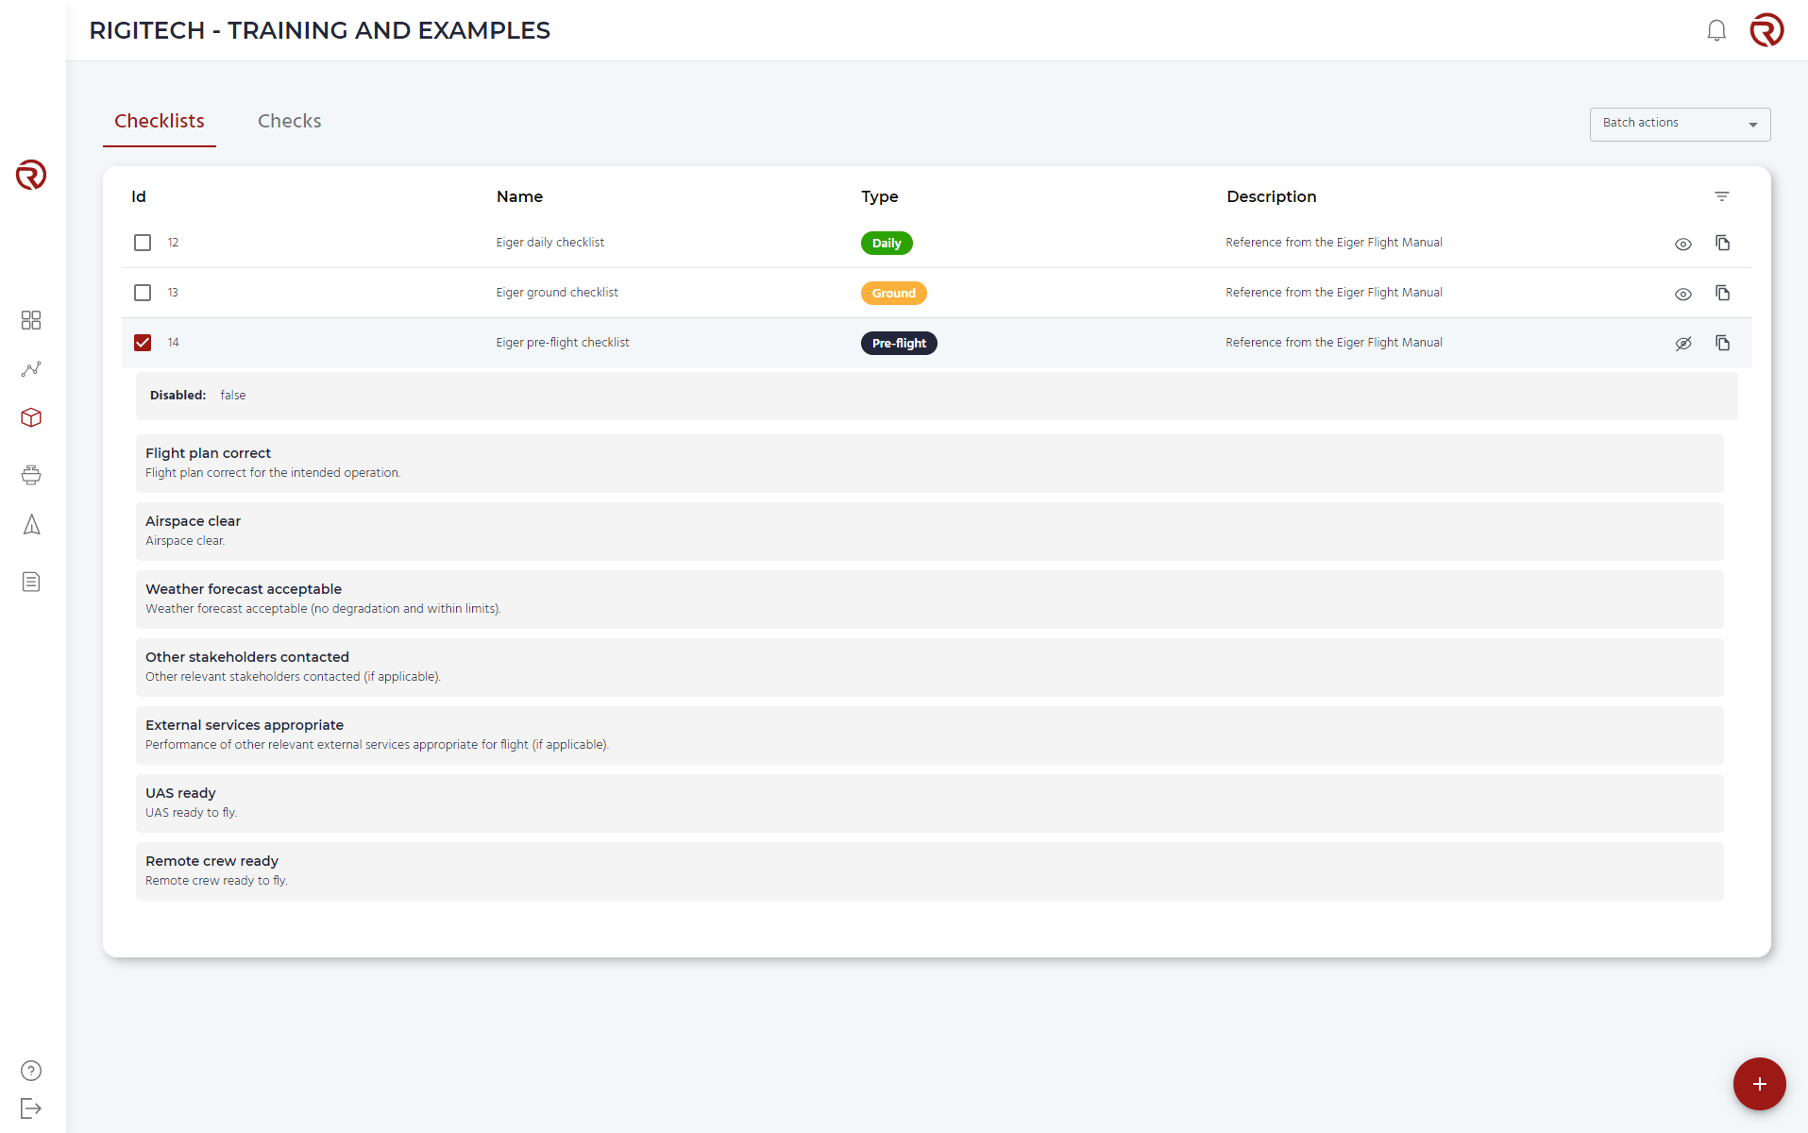The width and height of the screenshot is (1808, 1133).
Task: Click the Ground type badge
Action: click(x=893, y=293)
